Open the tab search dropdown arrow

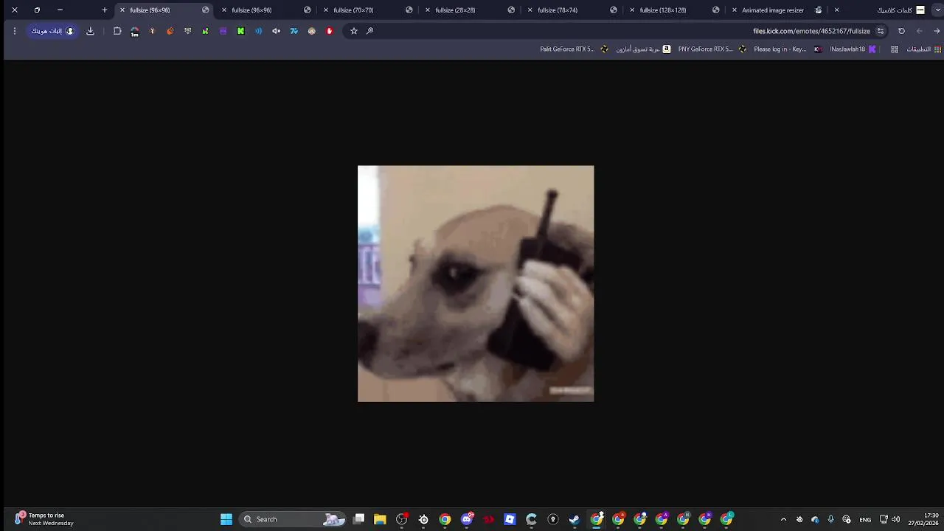point(937,10)
